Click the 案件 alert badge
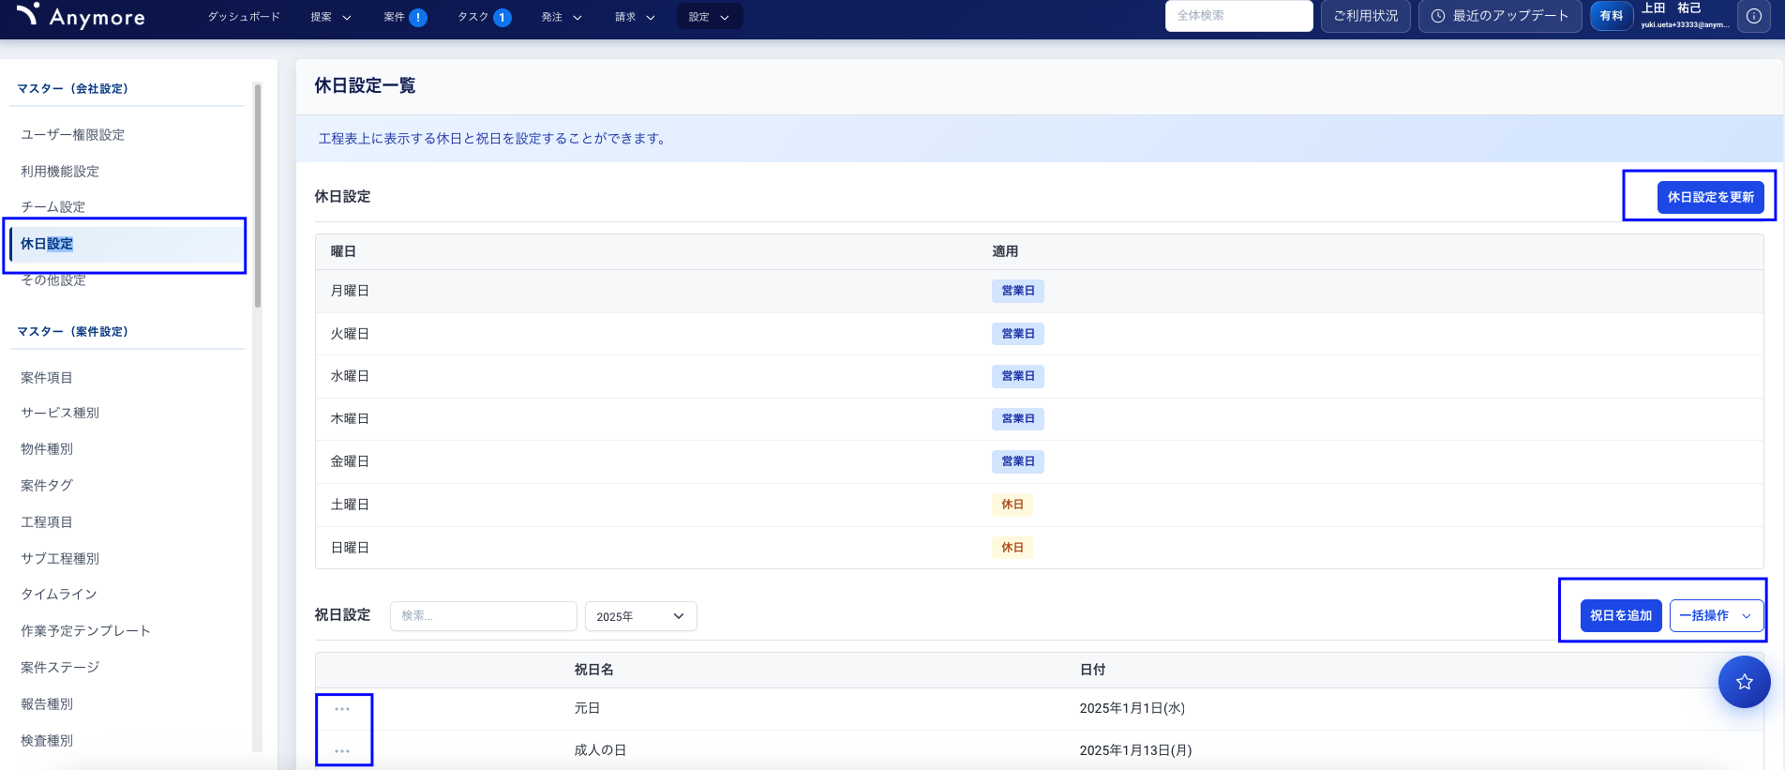The image size is (1785, 770). click(418, 17)
